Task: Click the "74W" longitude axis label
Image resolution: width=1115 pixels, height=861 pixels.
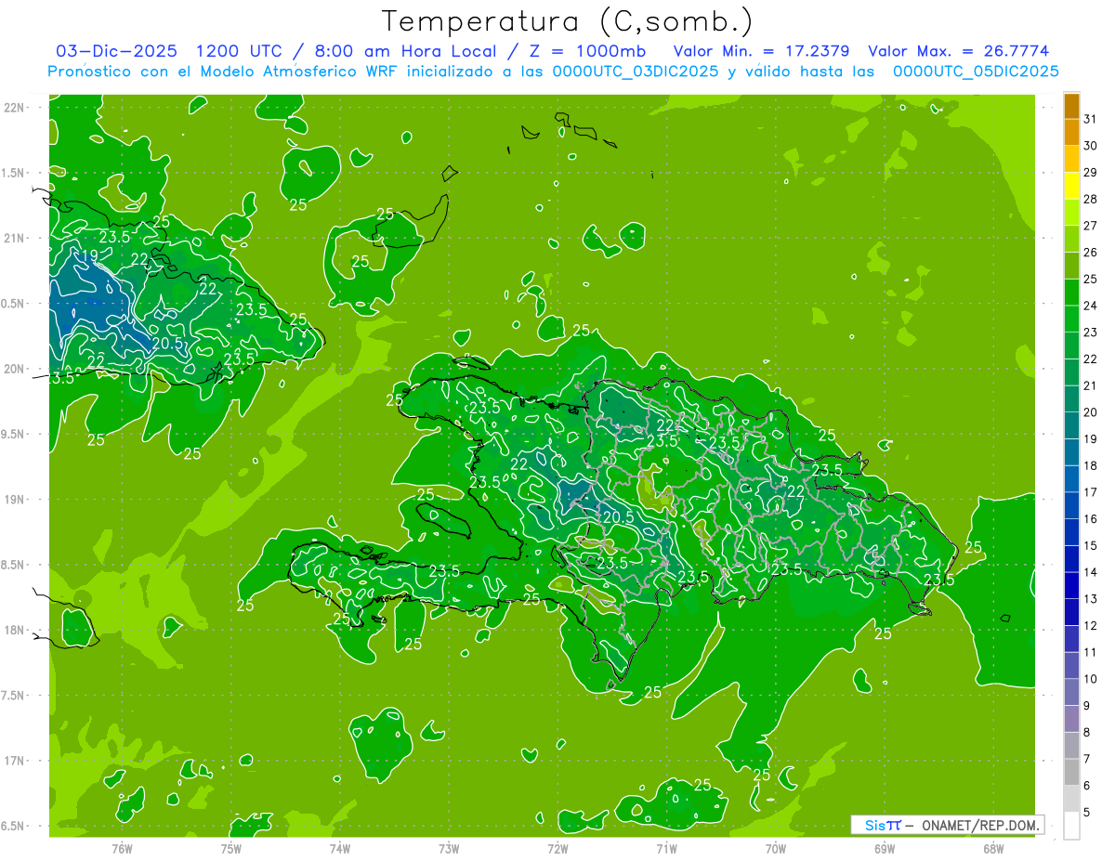Action: (x=339, y=849)
